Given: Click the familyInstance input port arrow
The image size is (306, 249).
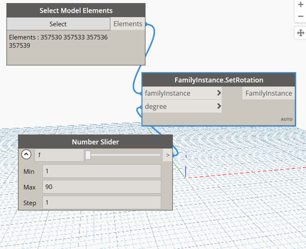Looking at the screenshot, I should tap(219, 93).
